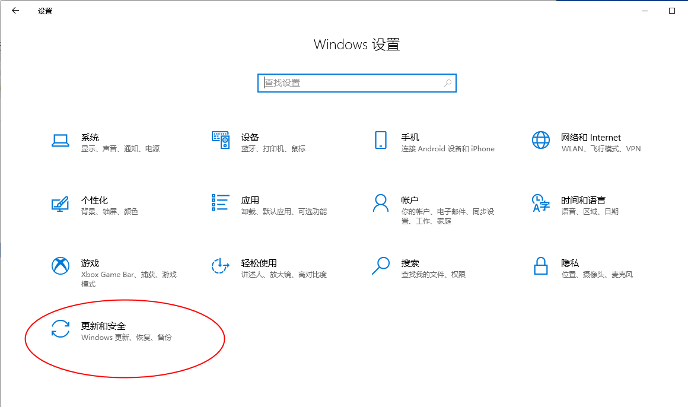The width and height of the screenshot is (688, 407).
Task: Open the Ease of Access icon
Action: [220, 266]
